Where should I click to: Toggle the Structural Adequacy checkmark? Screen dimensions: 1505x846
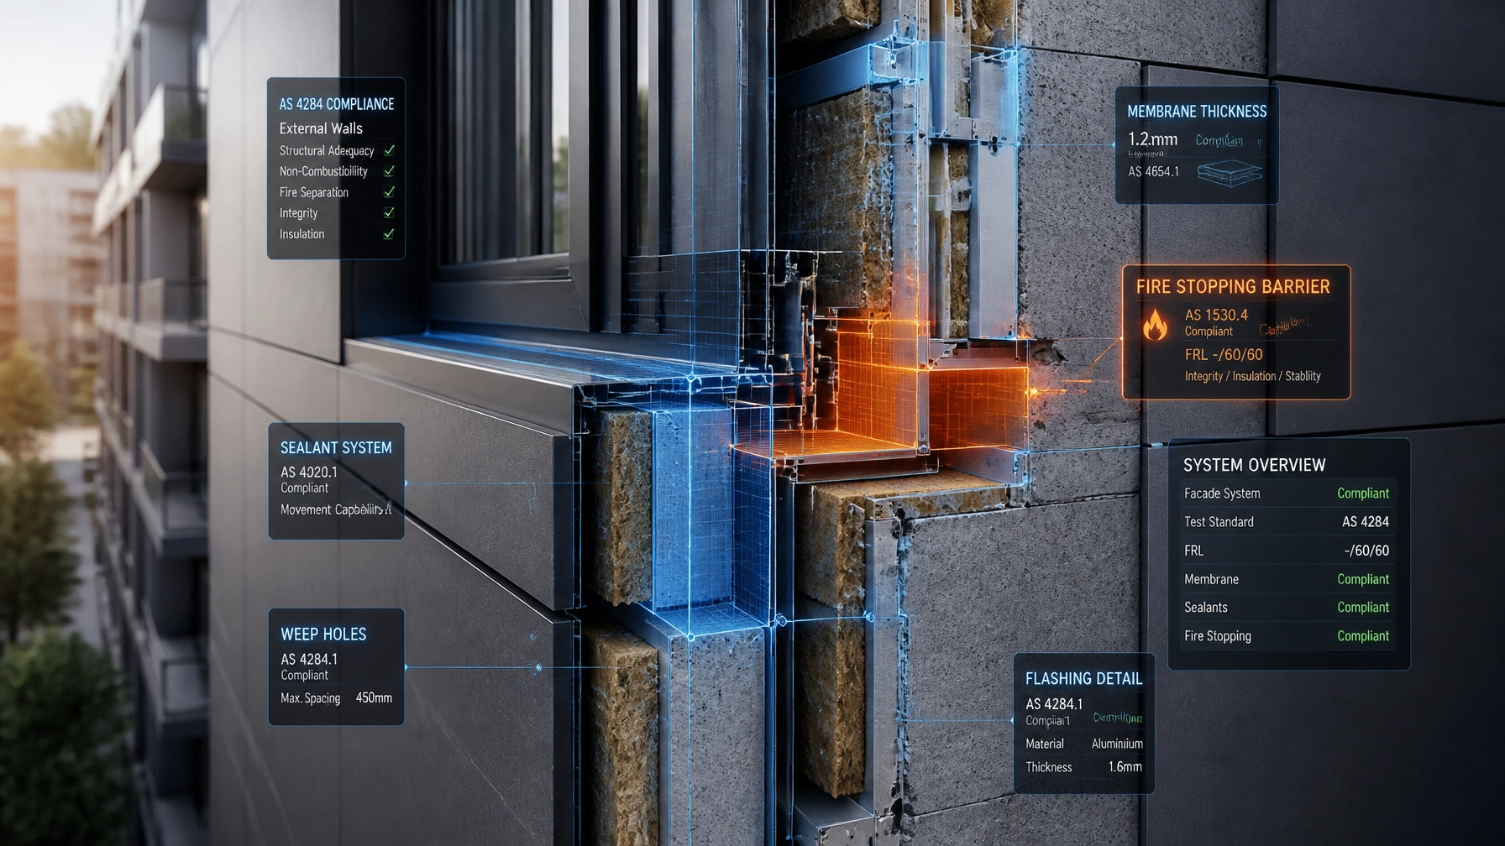(389, 150)
